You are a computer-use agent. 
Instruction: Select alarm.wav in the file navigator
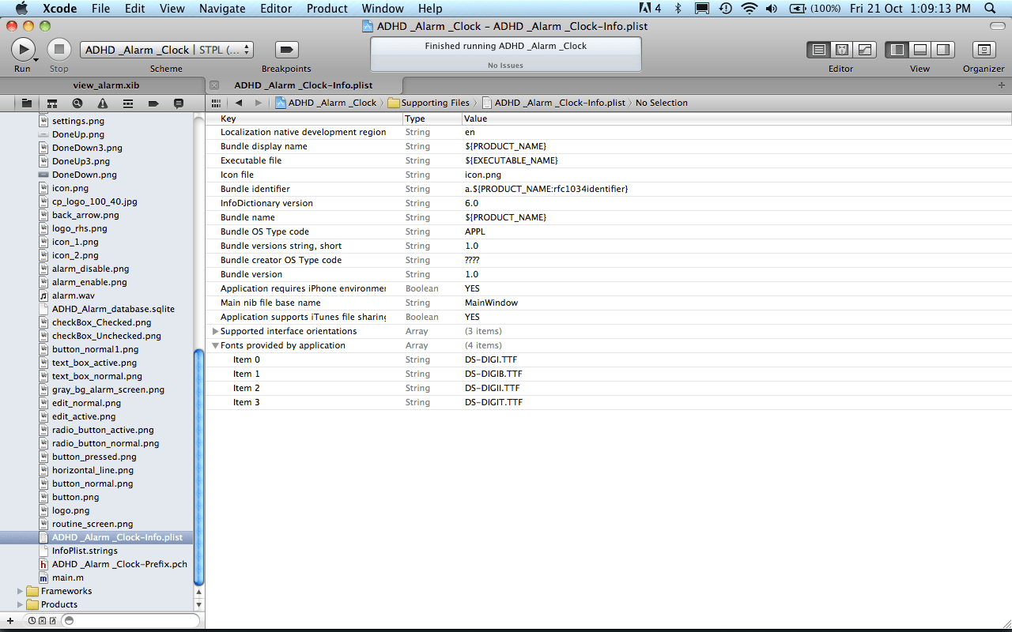click(74, 295)
